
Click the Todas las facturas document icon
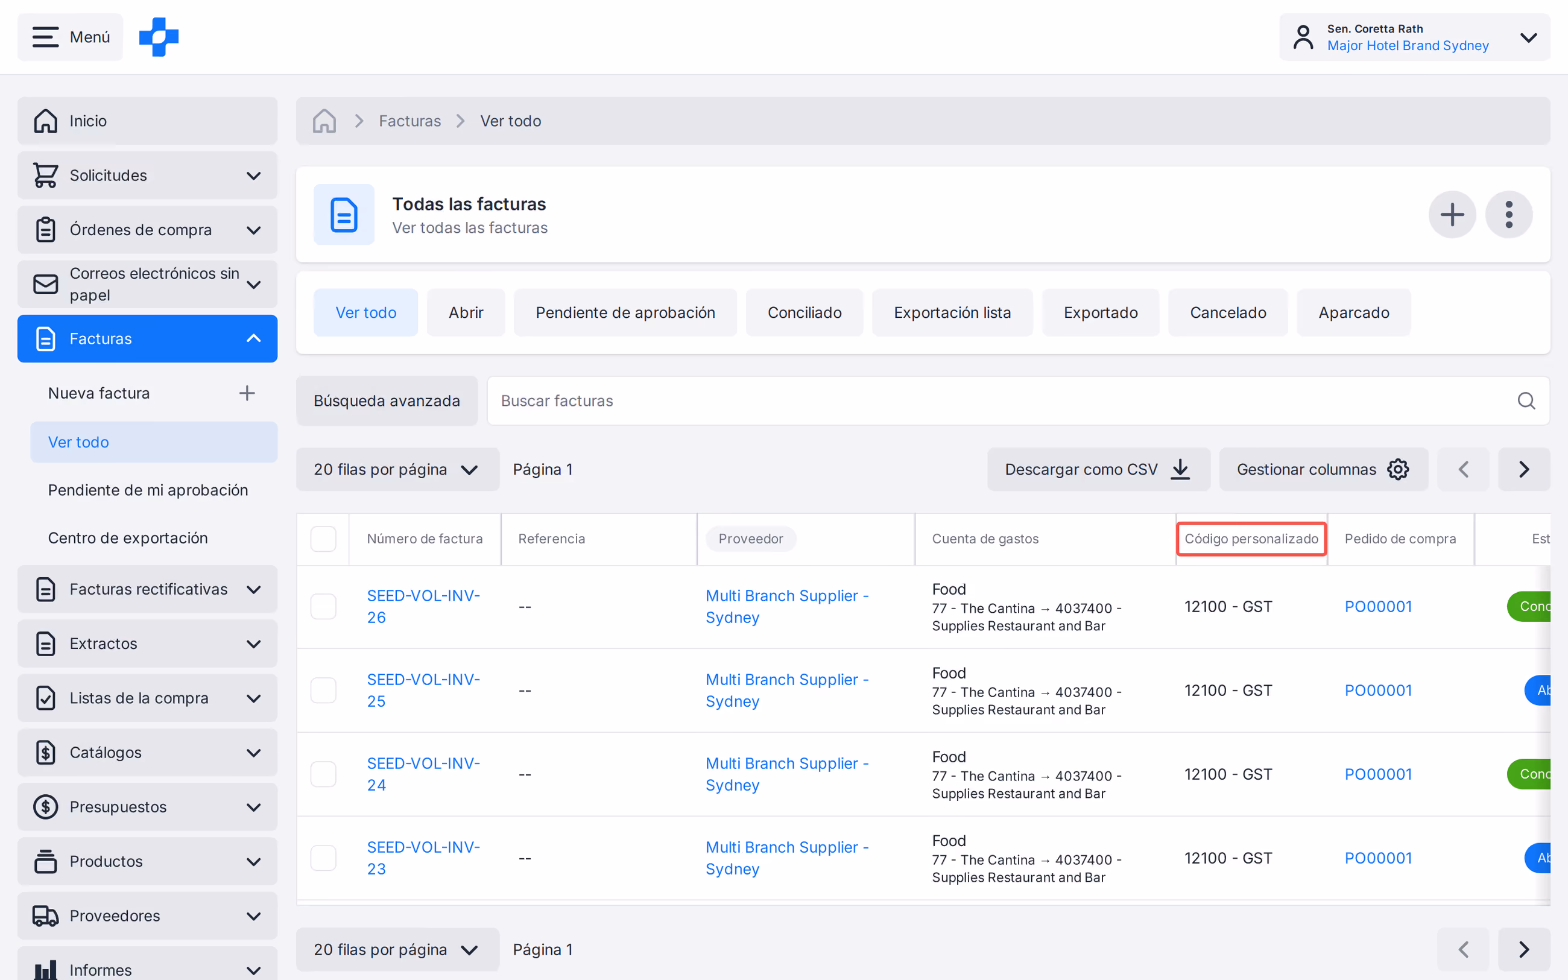[x=343, y=215]
